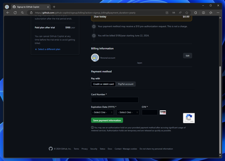
Task: Click the Due today amount $0.00
Action: (x=186, y=16)
